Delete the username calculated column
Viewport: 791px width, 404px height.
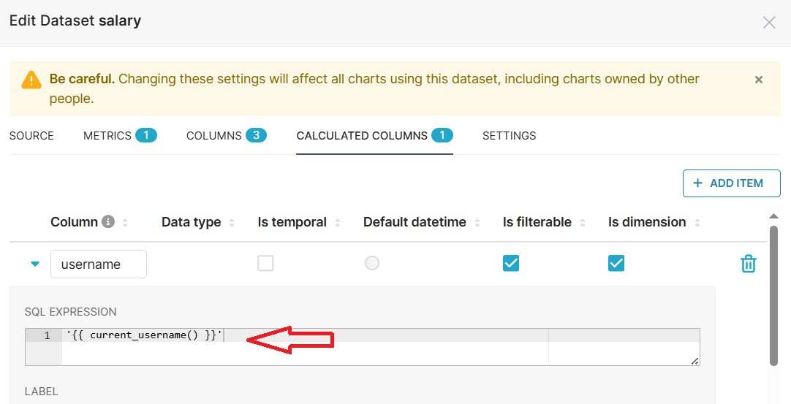tap(748, 264)
